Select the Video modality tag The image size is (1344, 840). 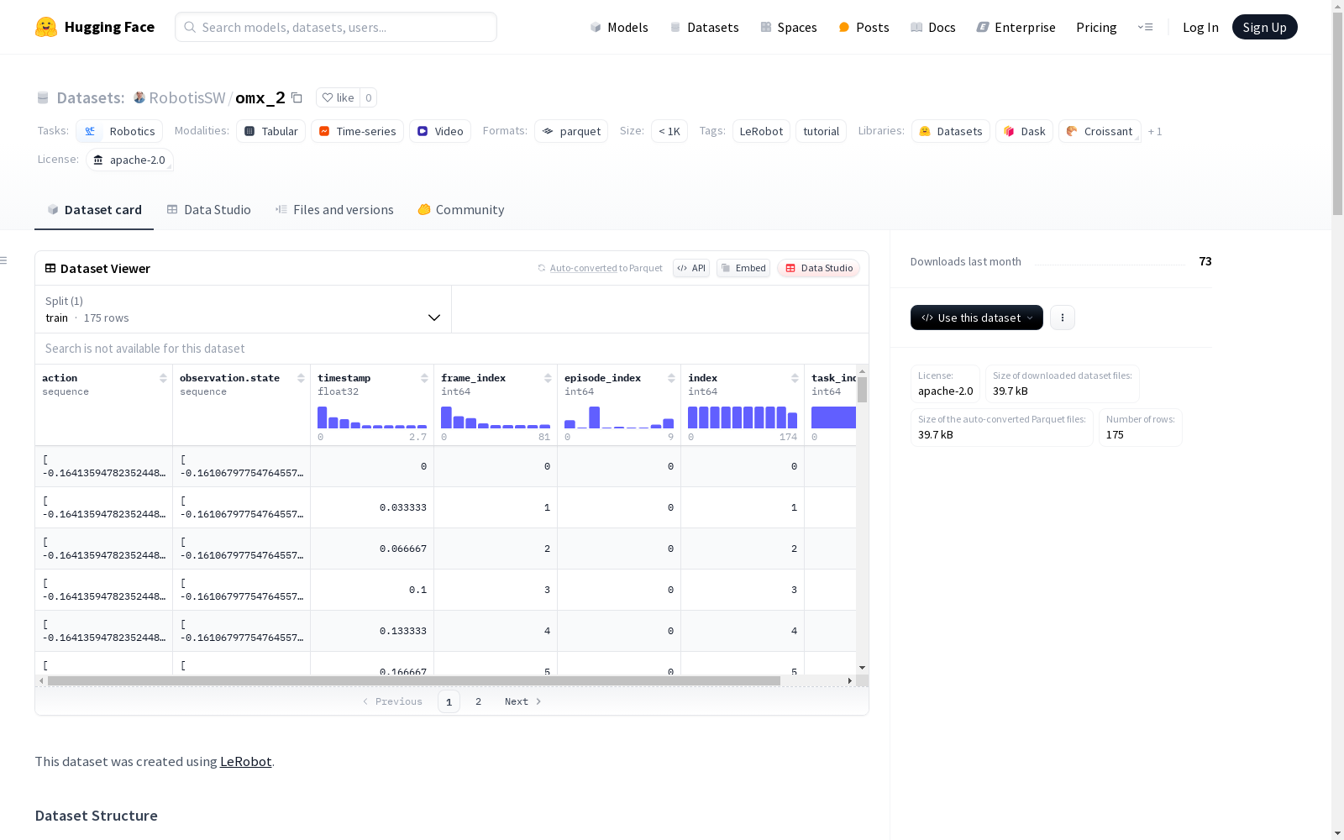coord(440,131)
